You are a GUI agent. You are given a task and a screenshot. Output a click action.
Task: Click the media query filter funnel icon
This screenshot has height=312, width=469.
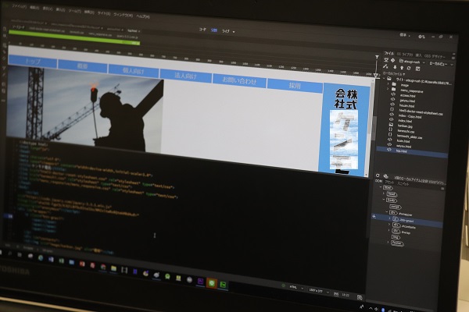[377, 57]
